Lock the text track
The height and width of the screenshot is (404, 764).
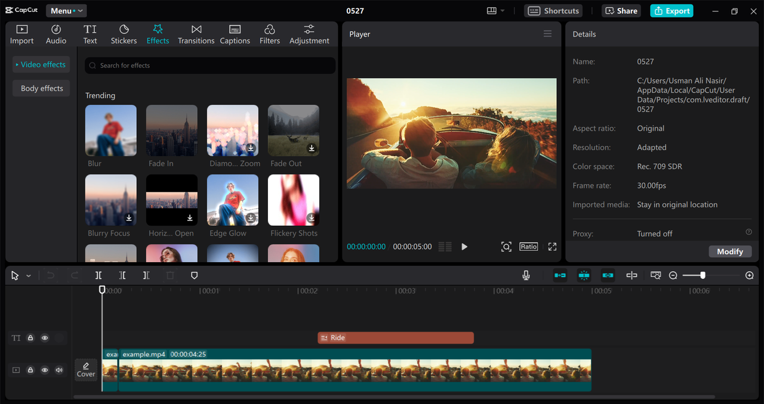tap(30, 338)
